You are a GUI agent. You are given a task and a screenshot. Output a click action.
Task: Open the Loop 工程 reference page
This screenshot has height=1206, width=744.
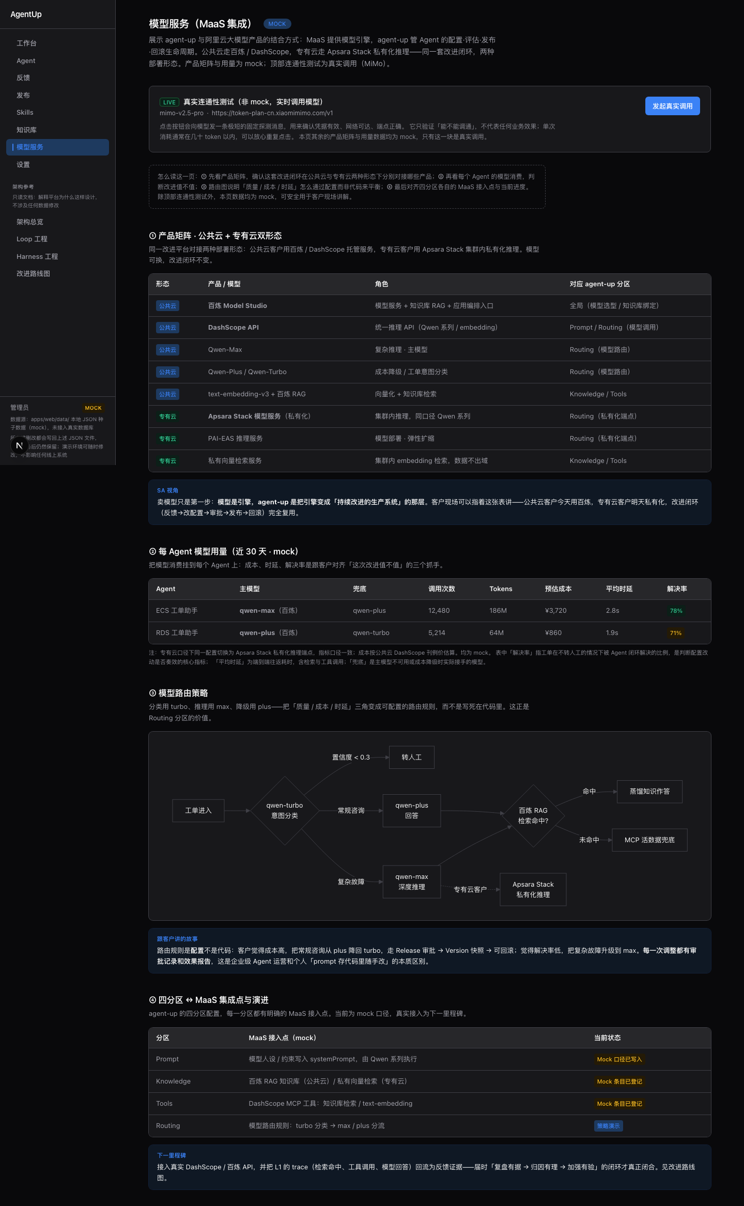57,239
